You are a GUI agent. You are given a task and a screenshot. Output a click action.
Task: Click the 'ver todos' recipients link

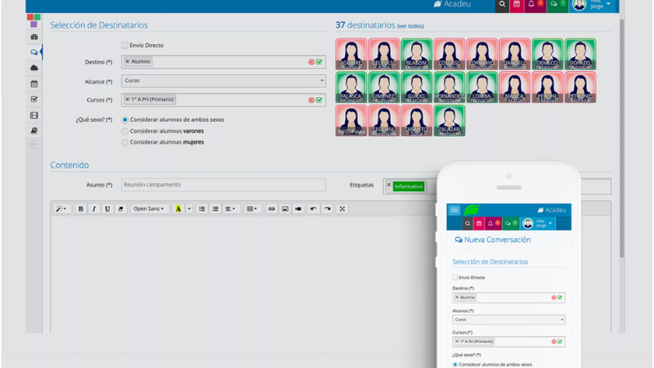tap(410, 26)
